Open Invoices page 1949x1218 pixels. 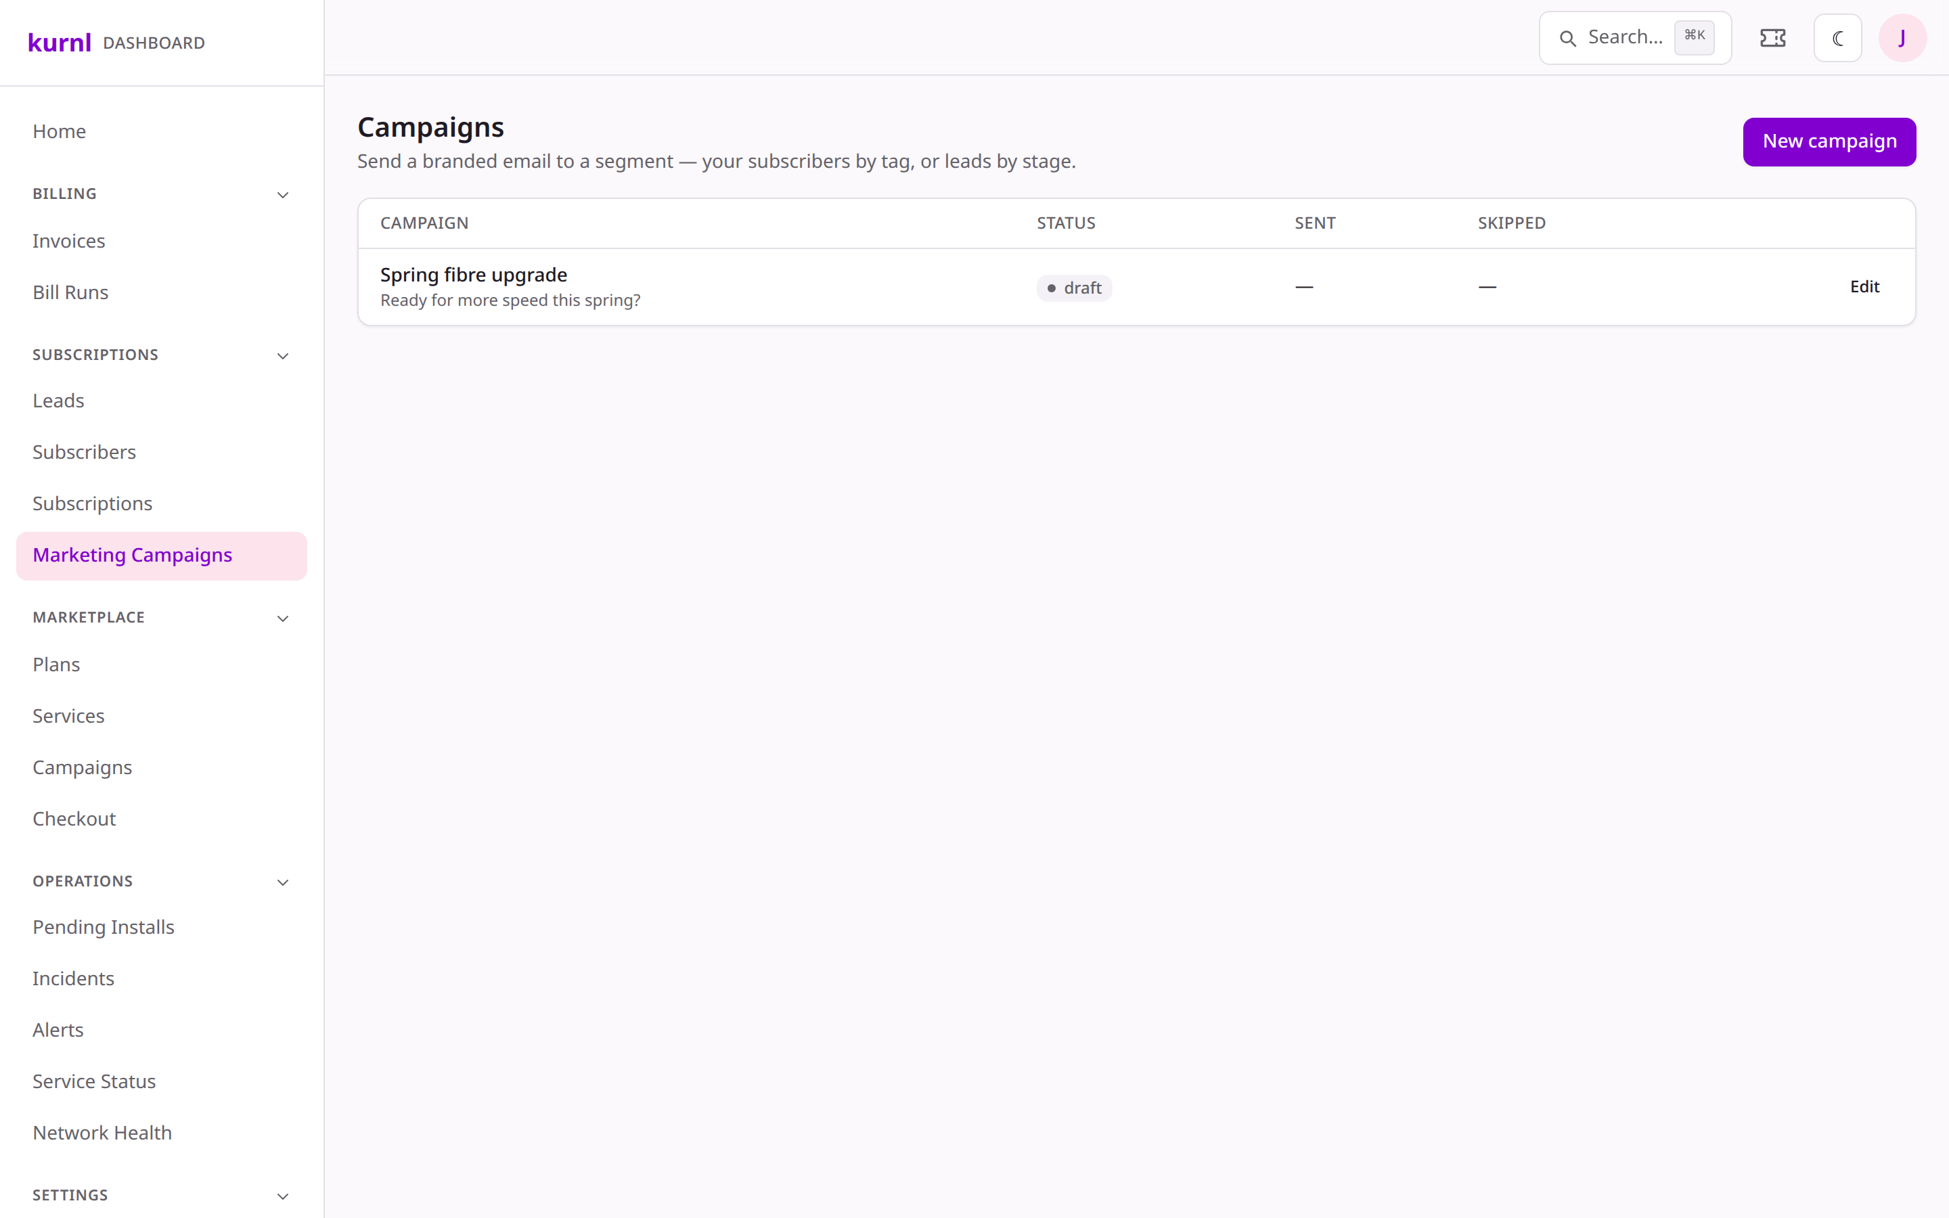161,241
